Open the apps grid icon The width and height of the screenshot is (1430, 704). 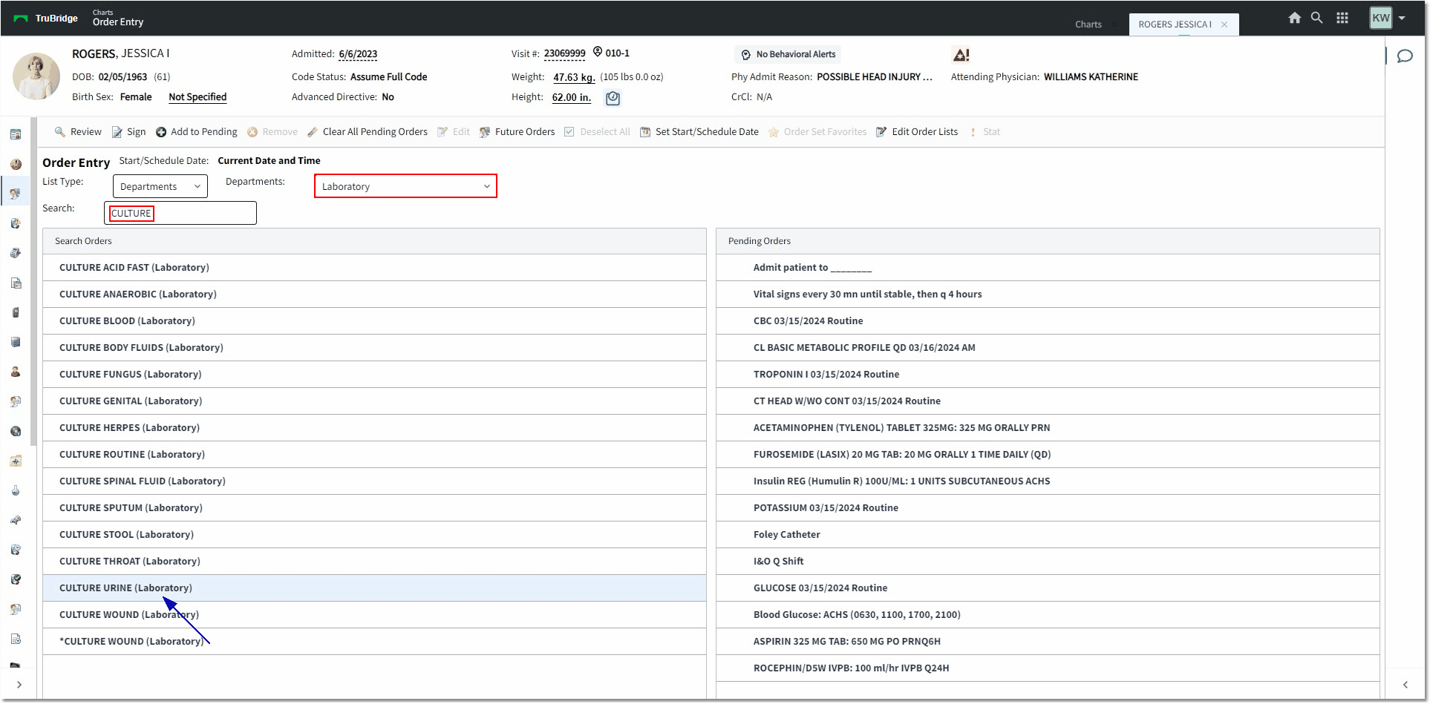click(x=1342, y=18)
